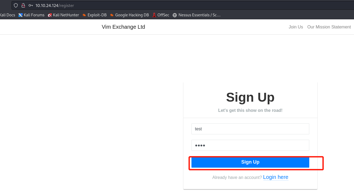Open the Join Us menu item
The height and width of the screenshot is (195, 354).
(x=296, y=27)
